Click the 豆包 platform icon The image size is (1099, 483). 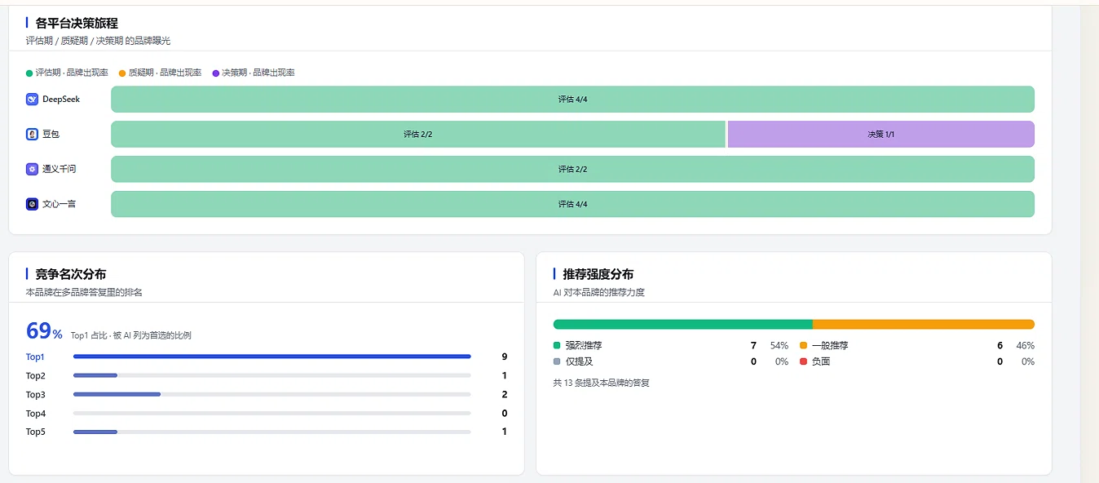click(32, 135)
